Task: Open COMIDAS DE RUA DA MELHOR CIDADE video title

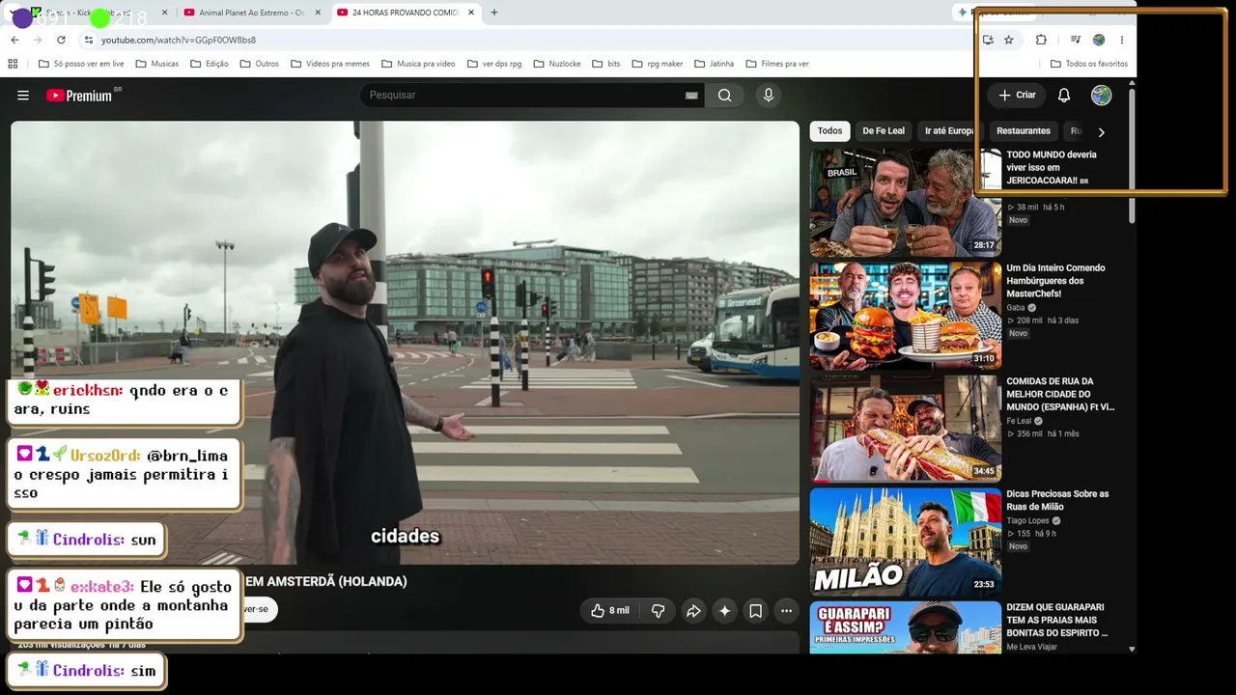Action: click(1060, 394)
